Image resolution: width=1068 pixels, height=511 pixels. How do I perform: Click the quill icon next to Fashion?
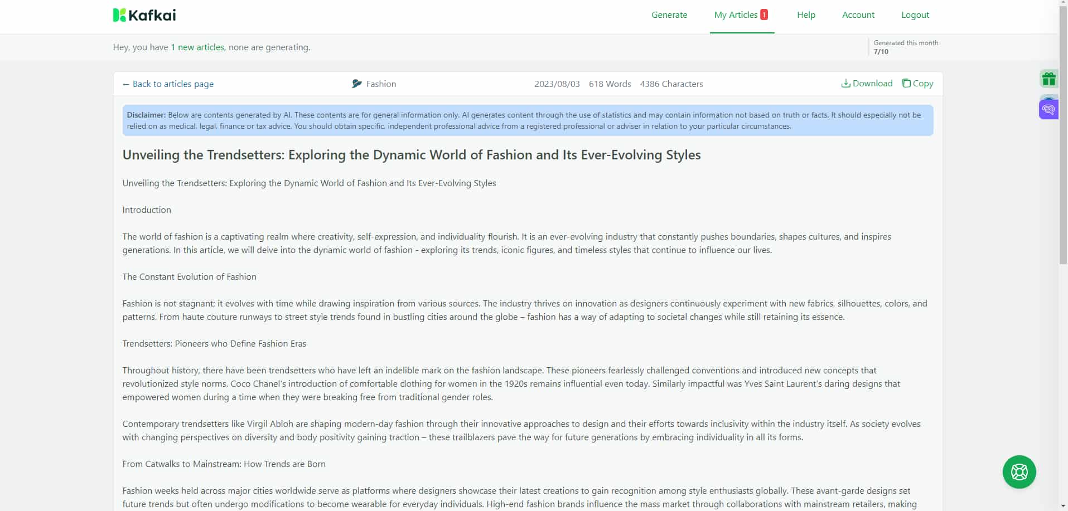[356, 84]
